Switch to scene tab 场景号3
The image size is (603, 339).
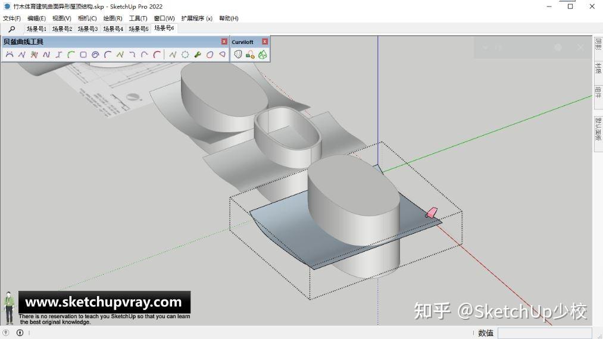click(88, 29)
